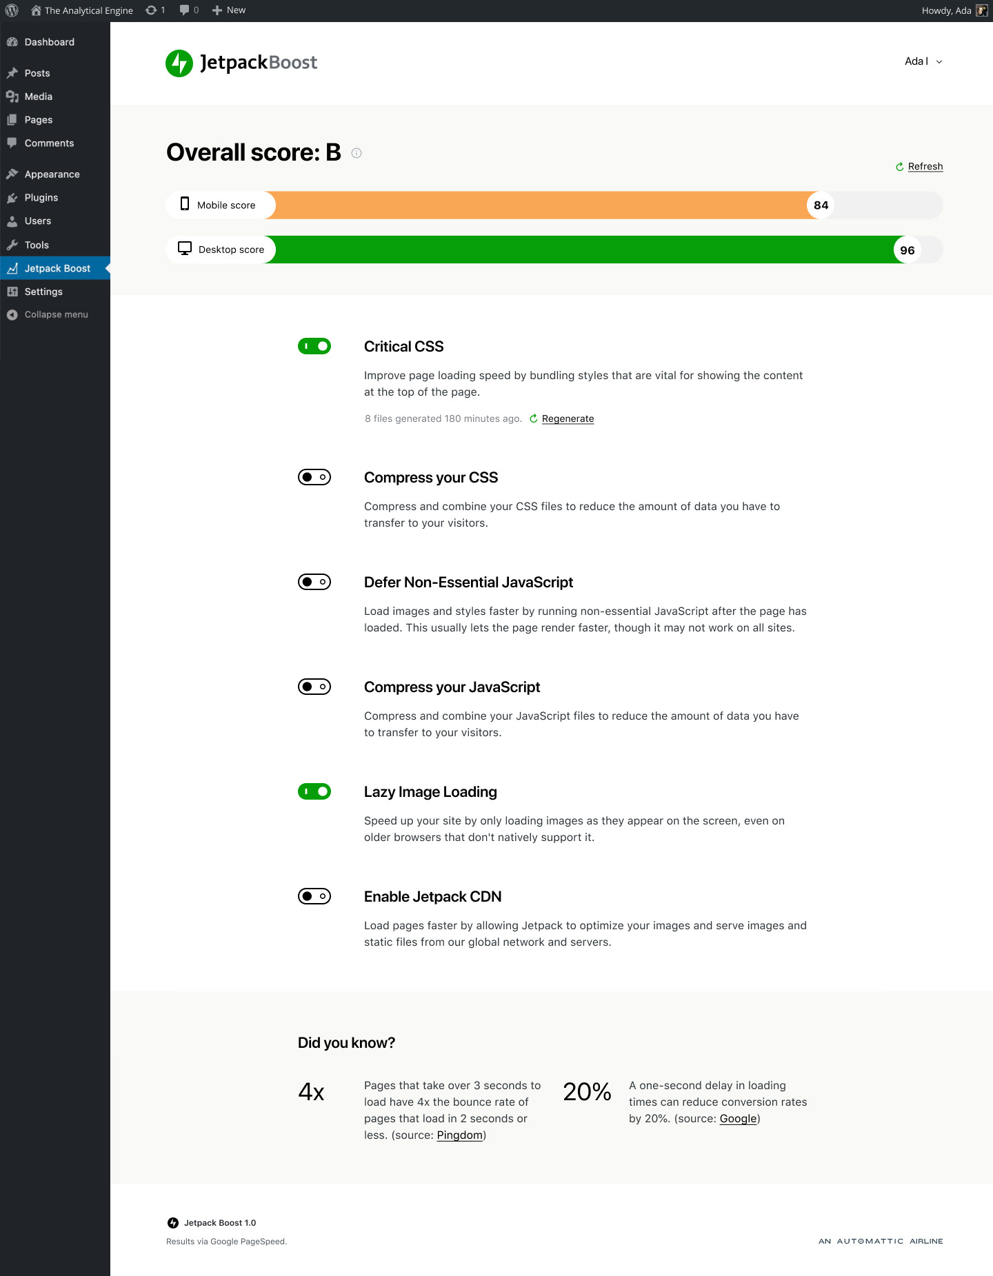Turn on Enable Jetpack CDN toggle
This screenshot has width=993, height=1276.
point(314,896)
